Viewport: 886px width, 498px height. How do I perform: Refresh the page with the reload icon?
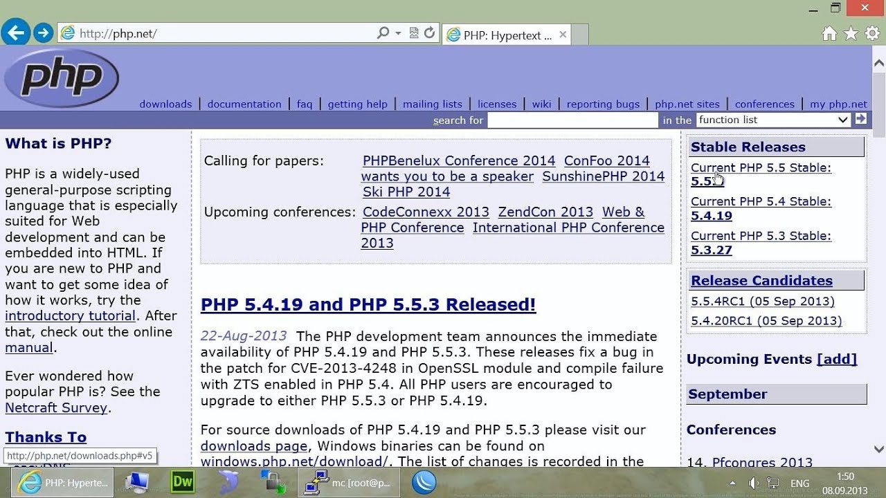tap(429, 33)
